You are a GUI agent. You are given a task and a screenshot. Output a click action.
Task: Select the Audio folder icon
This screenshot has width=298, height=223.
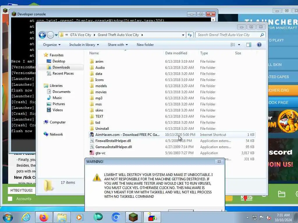tap(92, 67)
